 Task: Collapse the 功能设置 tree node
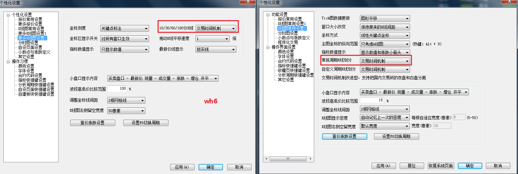pos(268,15)
